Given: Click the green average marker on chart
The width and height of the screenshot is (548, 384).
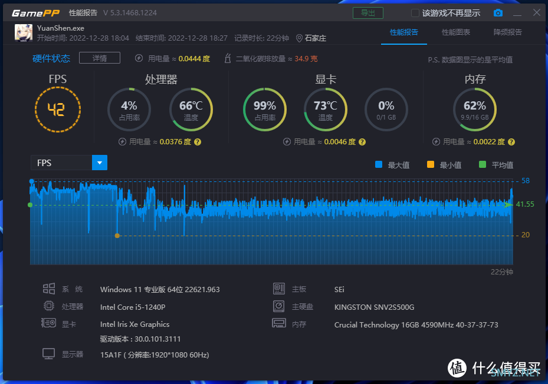Looking at the screenshot, I should point(30,205).
